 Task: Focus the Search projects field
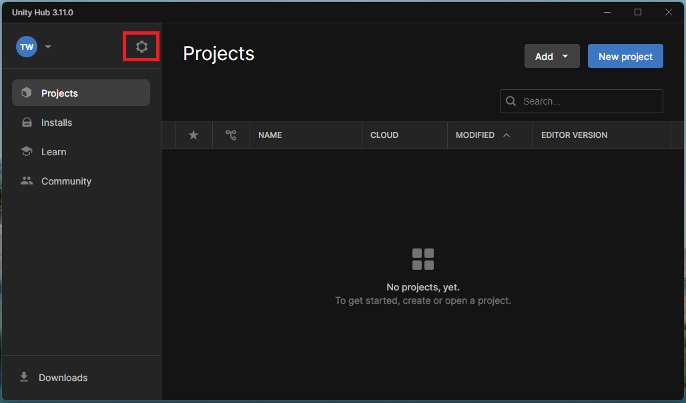pos(581,101)
